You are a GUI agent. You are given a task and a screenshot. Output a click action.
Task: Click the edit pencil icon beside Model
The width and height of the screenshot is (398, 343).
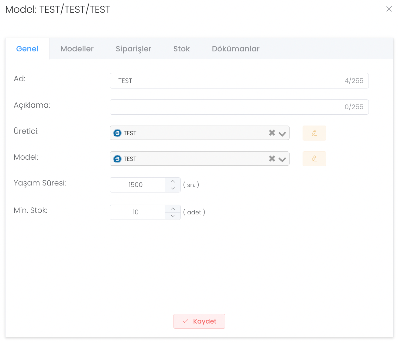pos(314,159)
